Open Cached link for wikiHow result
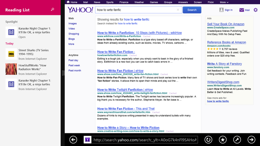 click(147, 36)
